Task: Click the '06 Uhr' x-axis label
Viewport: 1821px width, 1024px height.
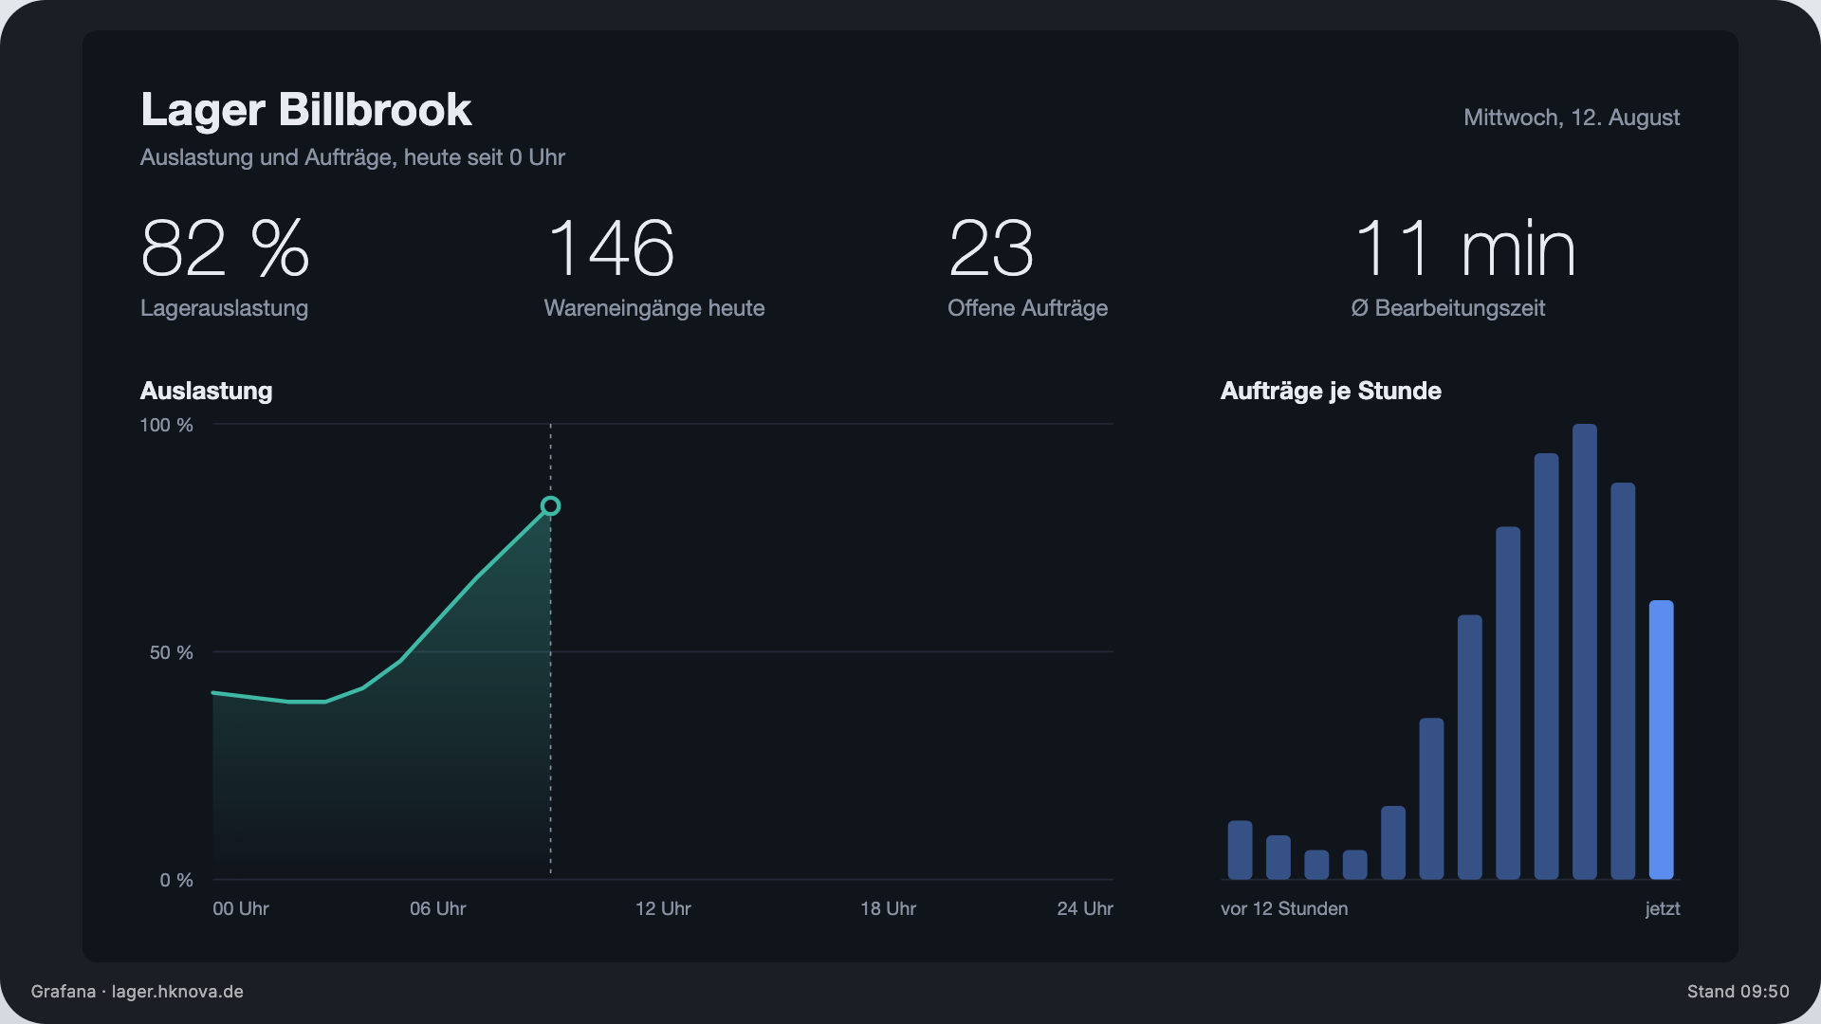Action: (438, 908)
